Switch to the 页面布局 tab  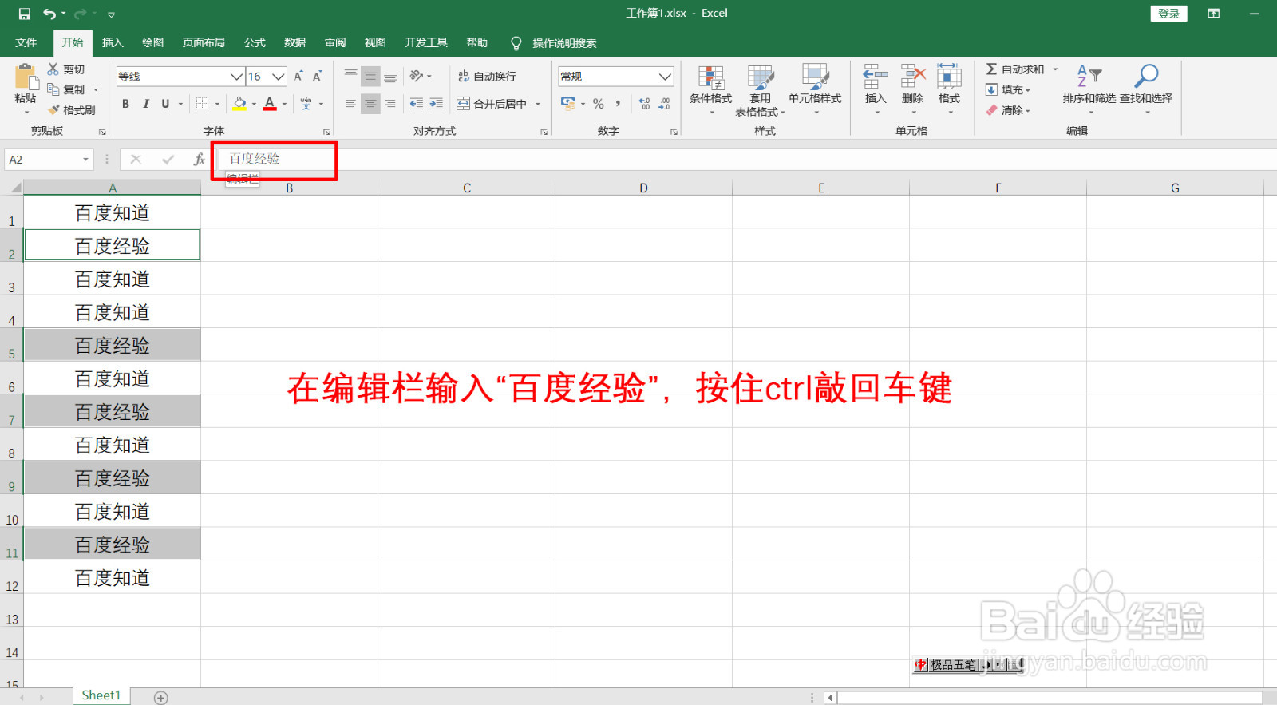click(204, 43)
